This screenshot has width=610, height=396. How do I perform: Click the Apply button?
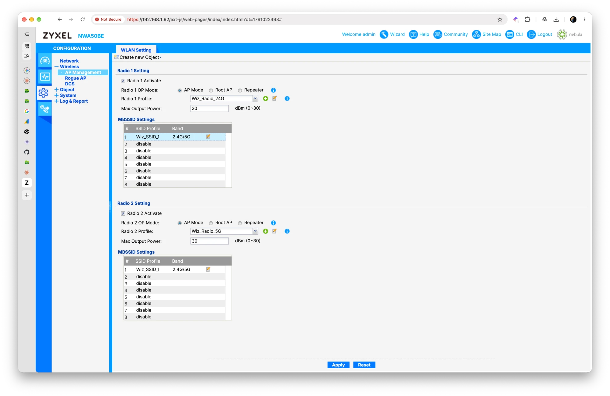338,365
